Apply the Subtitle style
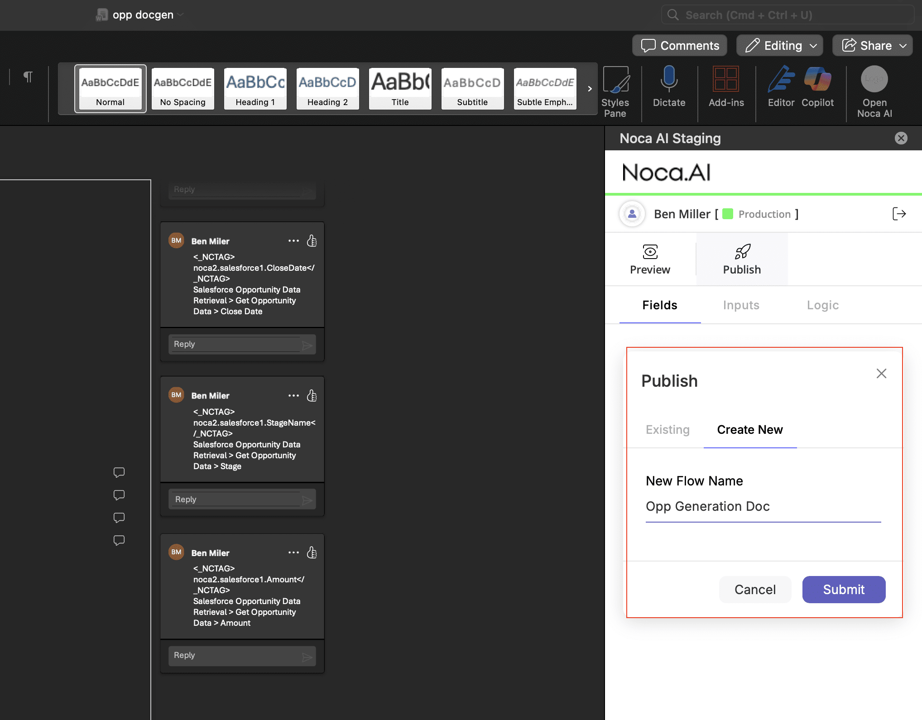The width and height of the screenshot is (922, 720). [x=472, y=89]
